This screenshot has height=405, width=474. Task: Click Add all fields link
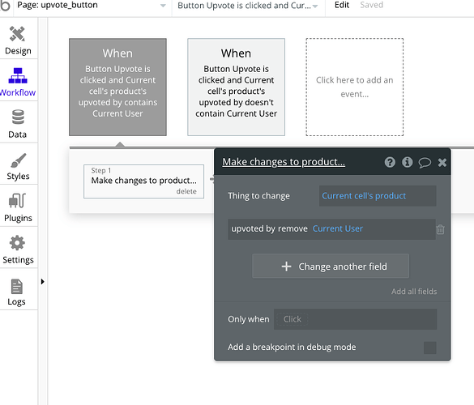414,292
